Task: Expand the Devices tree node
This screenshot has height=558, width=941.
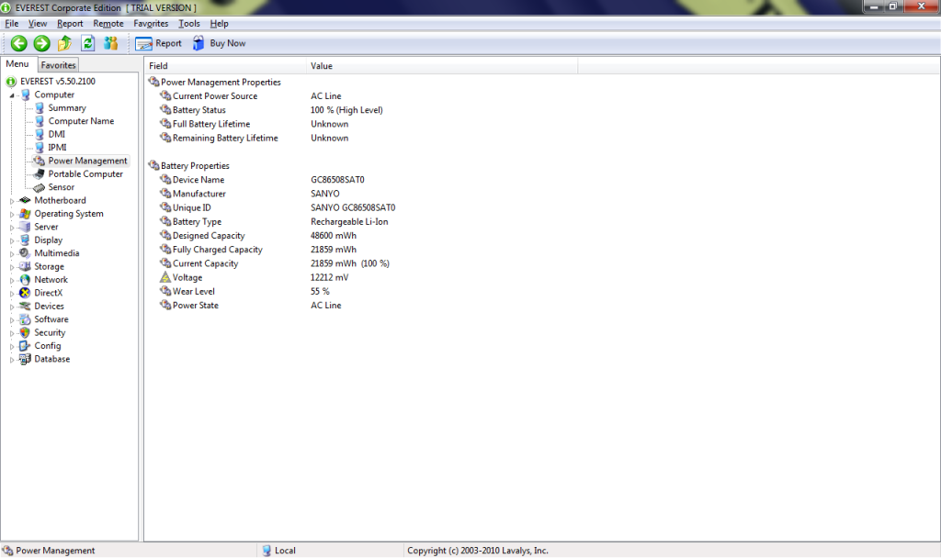Action: pyautogui.click(x=11, y=307)
